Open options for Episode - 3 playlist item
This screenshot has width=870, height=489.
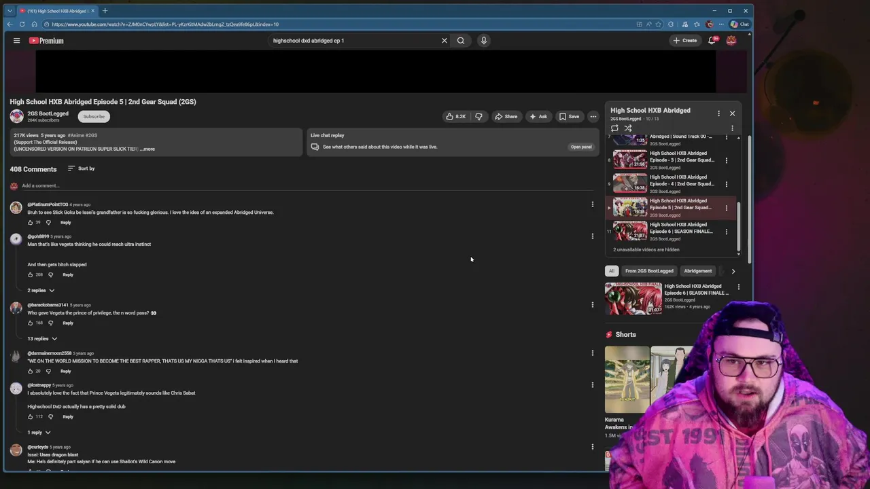[727, 160]
